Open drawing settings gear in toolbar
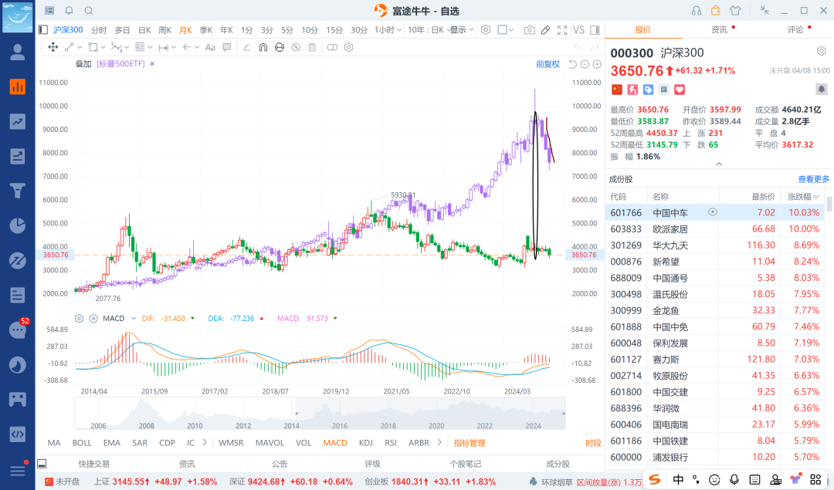 [x=348, y=47]
